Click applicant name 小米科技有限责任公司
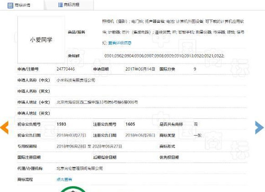The height and width of the screenshot is (192, 265). (x=76, y=80)
